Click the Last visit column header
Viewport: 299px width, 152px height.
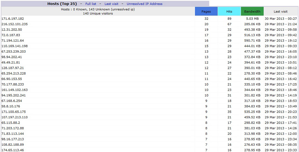(x=280, y=11)
